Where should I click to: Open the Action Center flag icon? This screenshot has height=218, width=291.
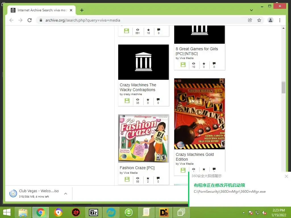pos(250,213)
